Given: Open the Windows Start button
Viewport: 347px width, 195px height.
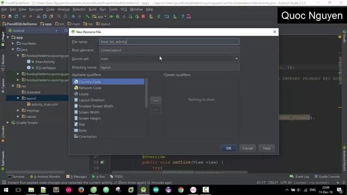Looking at the screenshot, I should pos(6,190).
